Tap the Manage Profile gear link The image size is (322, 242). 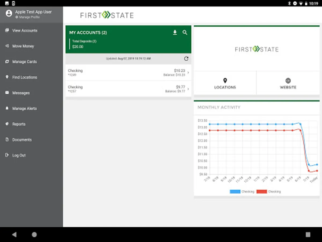click(x=28, y=17)
